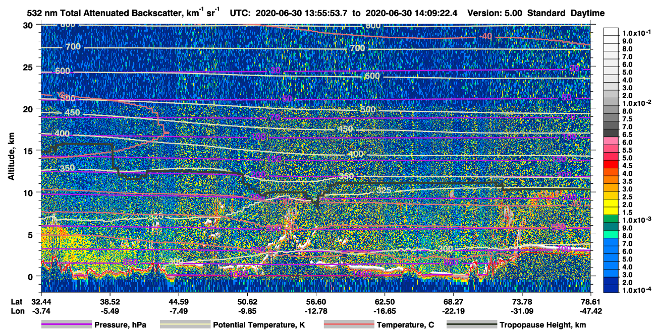Click colorbar label '1.0x10-3'
The width and height of the screenshot is (656, 336).
click(x=636, y=220)
